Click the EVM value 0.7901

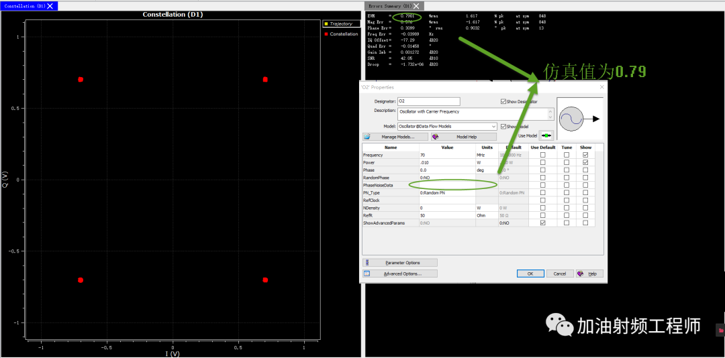pos(407,16)
